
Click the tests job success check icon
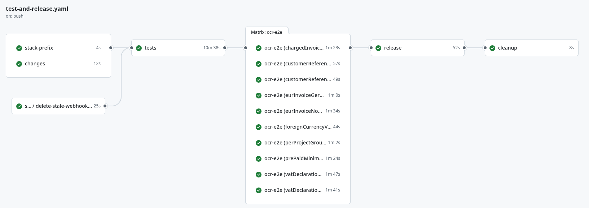[139, 48]
